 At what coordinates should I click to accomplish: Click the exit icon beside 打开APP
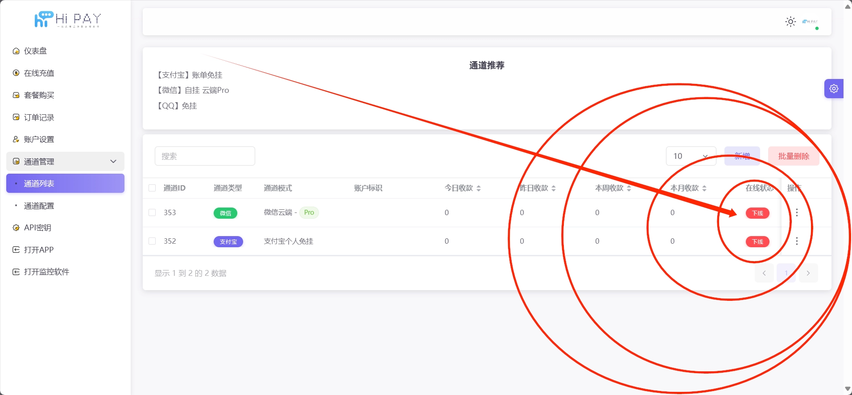point(16,249)
